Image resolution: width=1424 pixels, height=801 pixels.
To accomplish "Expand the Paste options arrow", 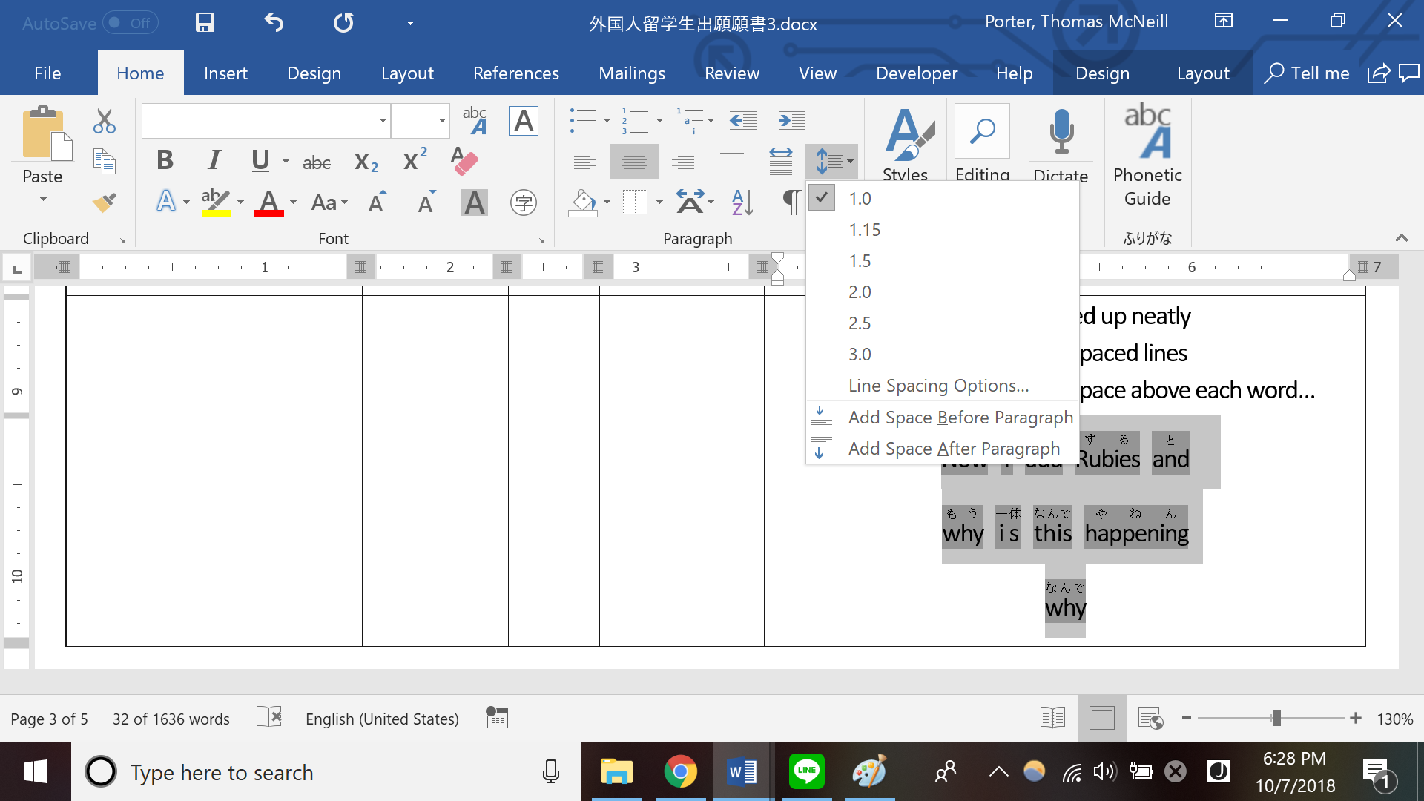I will pos(43,200).
